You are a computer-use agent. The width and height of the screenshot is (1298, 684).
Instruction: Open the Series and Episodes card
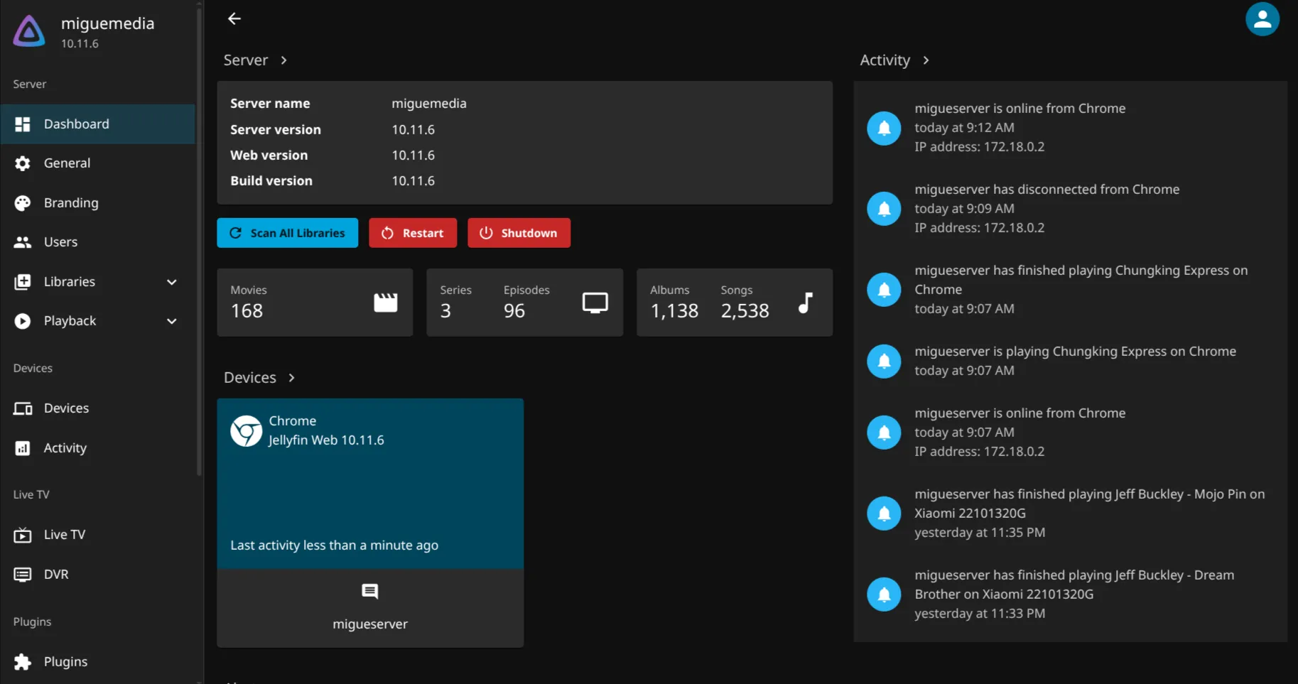524,303
